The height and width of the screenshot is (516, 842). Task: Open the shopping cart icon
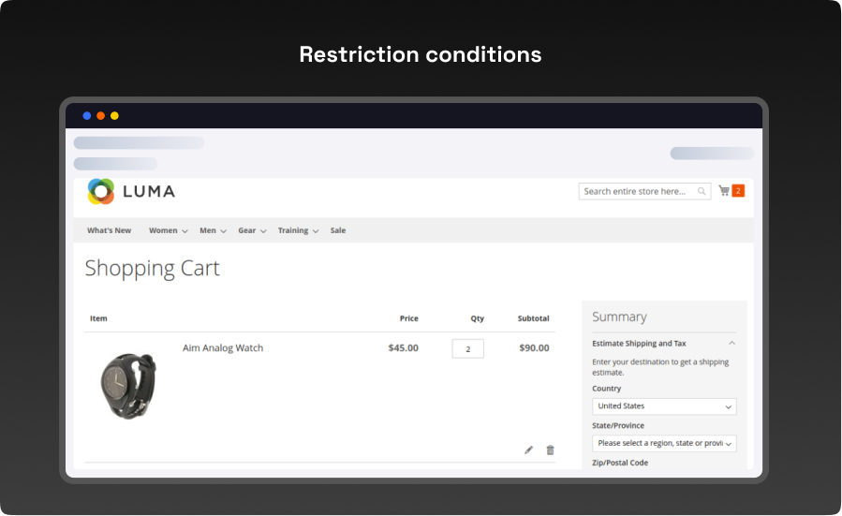tap(724, 191)
